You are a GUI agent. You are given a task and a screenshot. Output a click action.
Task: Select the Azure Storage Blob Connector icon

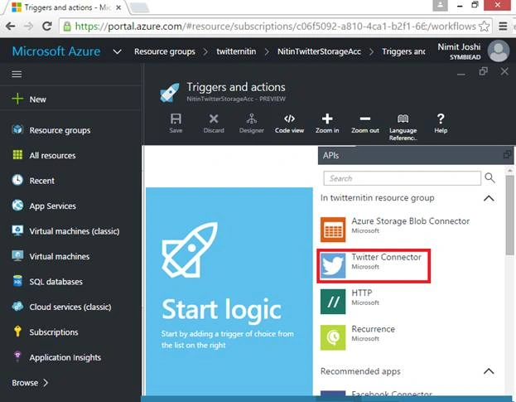tap(333, 230)
